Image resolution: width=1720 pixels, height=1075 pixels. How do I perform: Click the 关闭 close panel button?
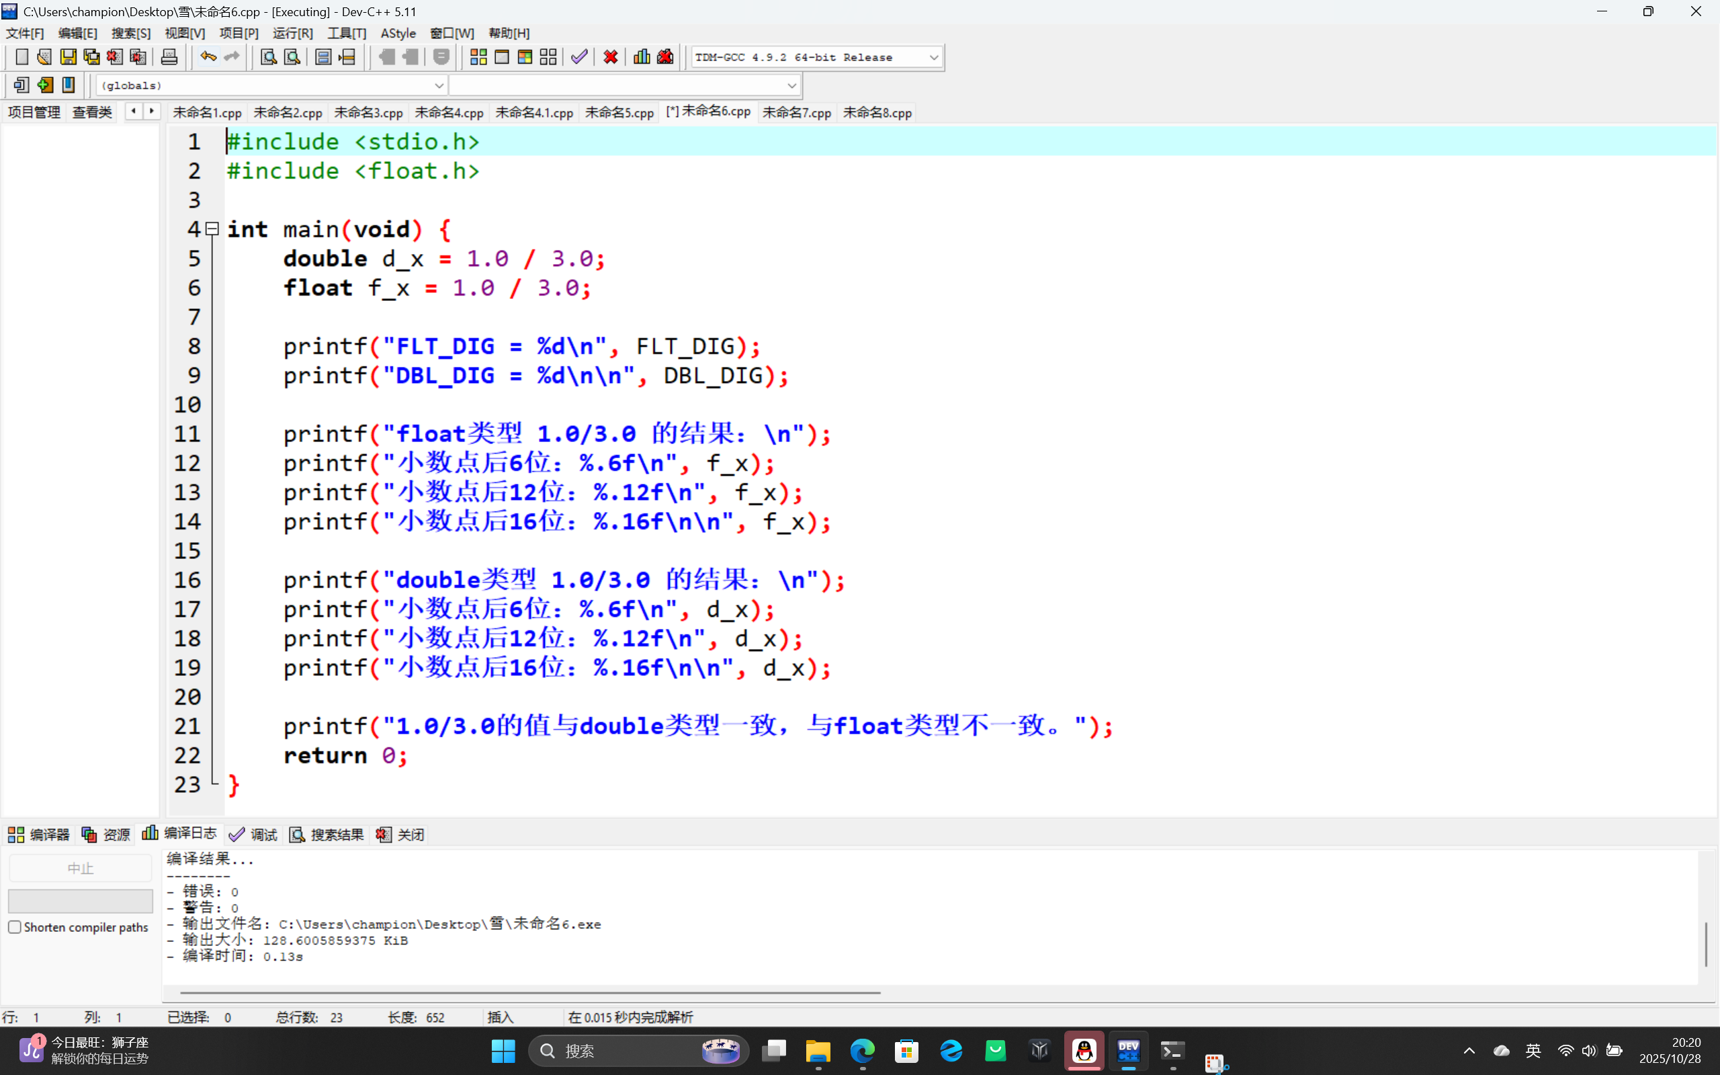click(x=401, y=834)
